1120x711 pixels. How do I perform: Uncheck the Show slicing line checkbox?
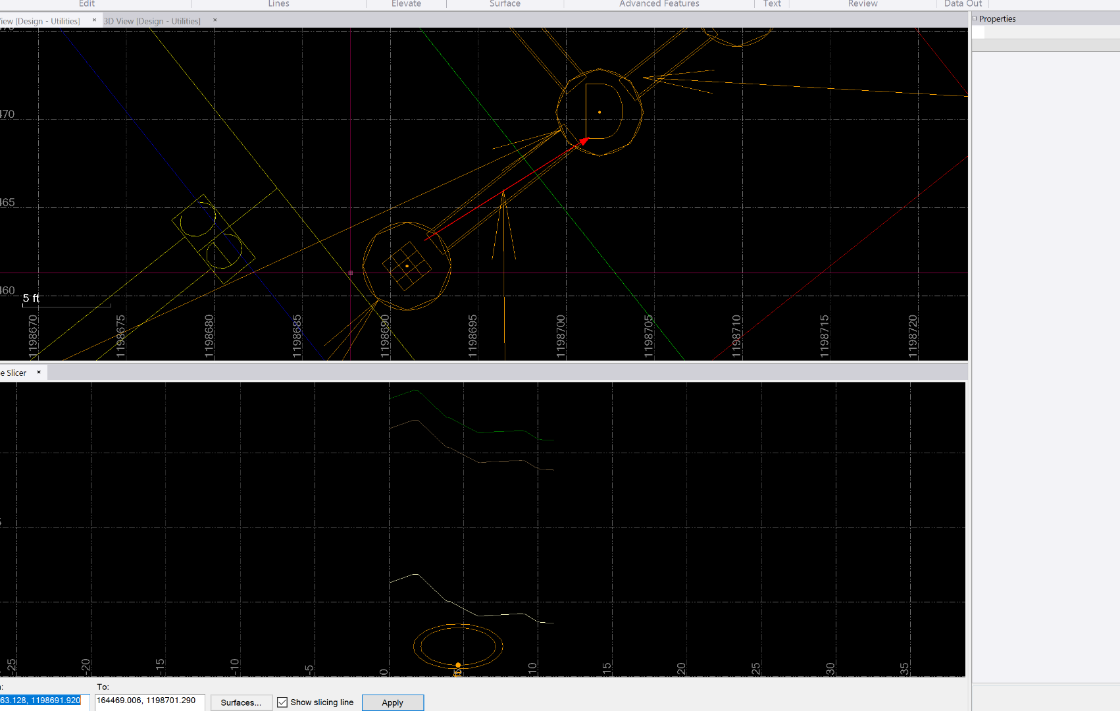[x=282, y=702]
